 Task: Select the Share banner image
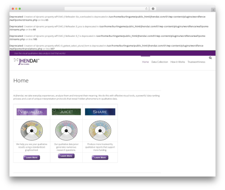coord(100,112)
